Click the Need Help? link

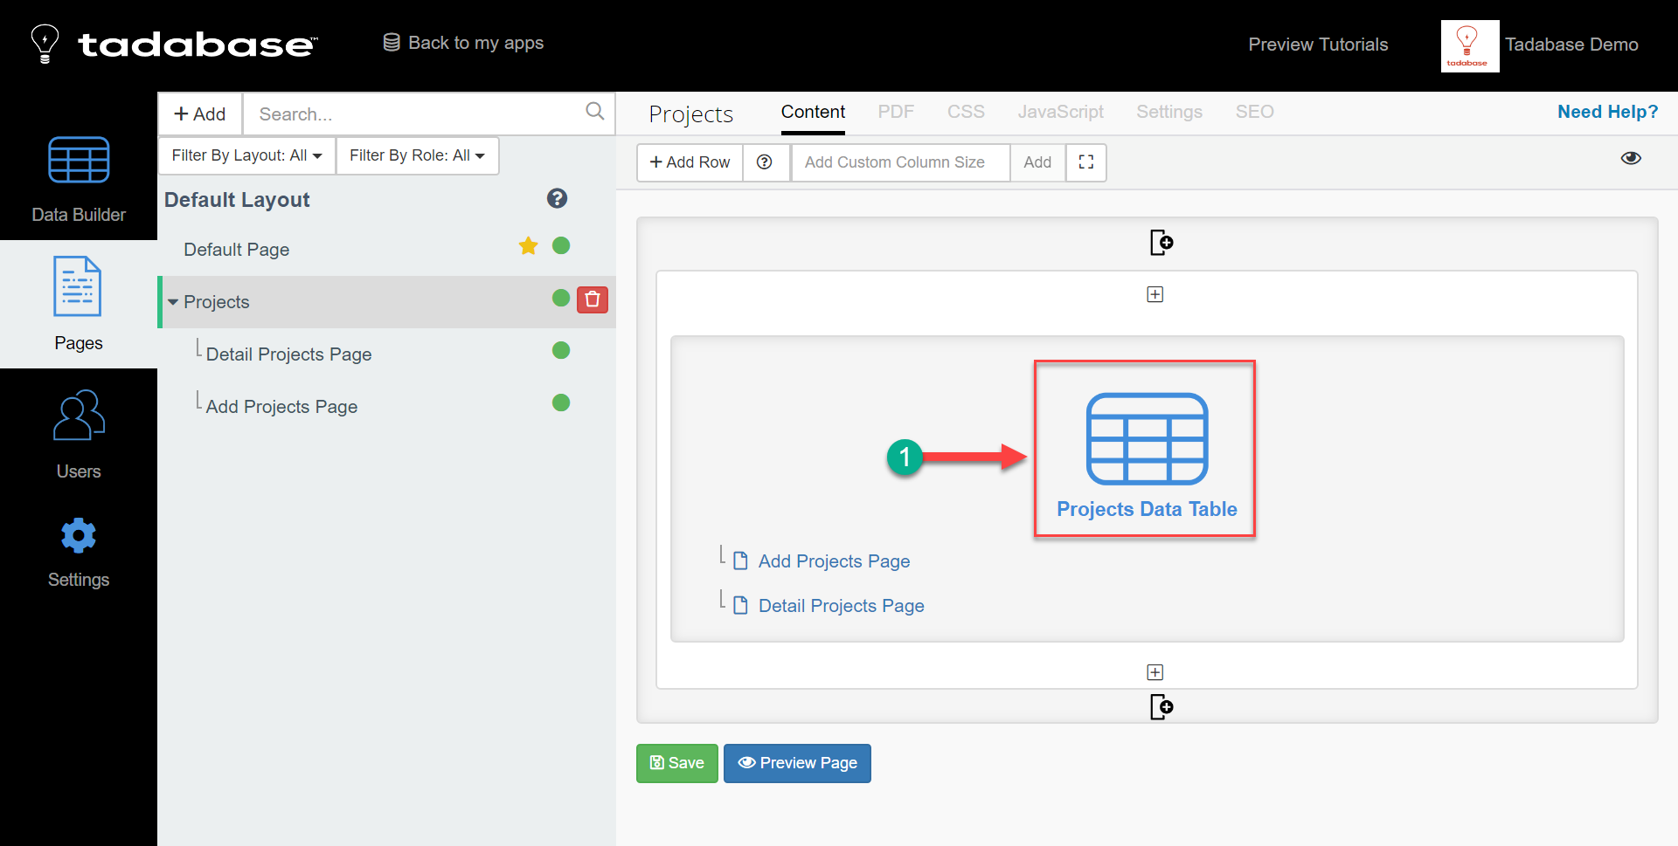1607,112
